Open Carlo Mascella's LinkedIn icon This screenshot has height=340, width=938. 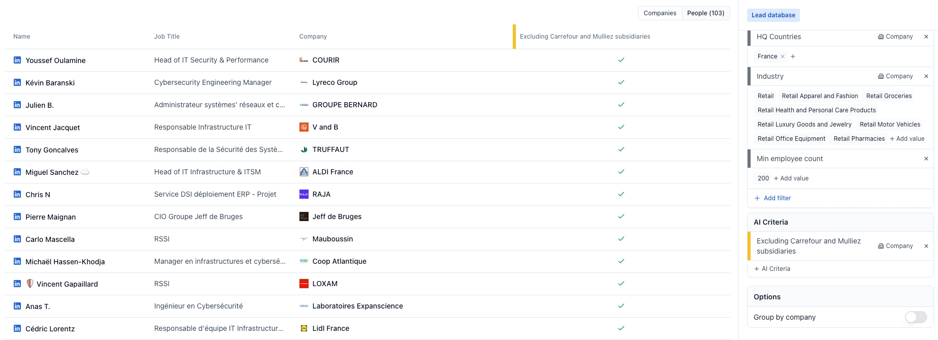(x=17, y=239)
